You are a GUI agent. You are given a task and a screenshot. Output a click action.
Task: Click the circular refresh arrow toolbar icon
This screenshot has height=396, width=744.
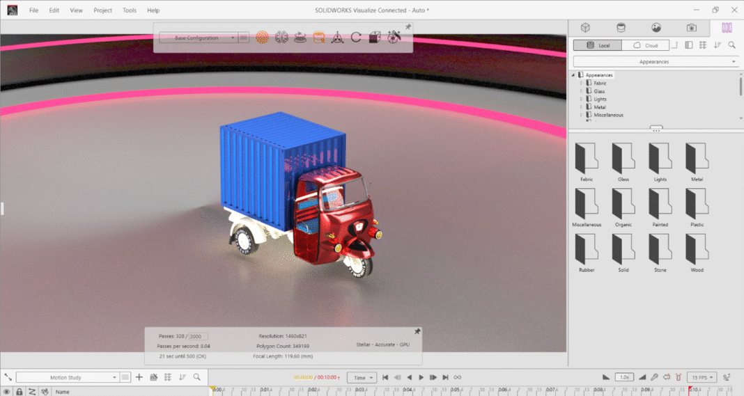pyautogui.click(x=356, y=37)
